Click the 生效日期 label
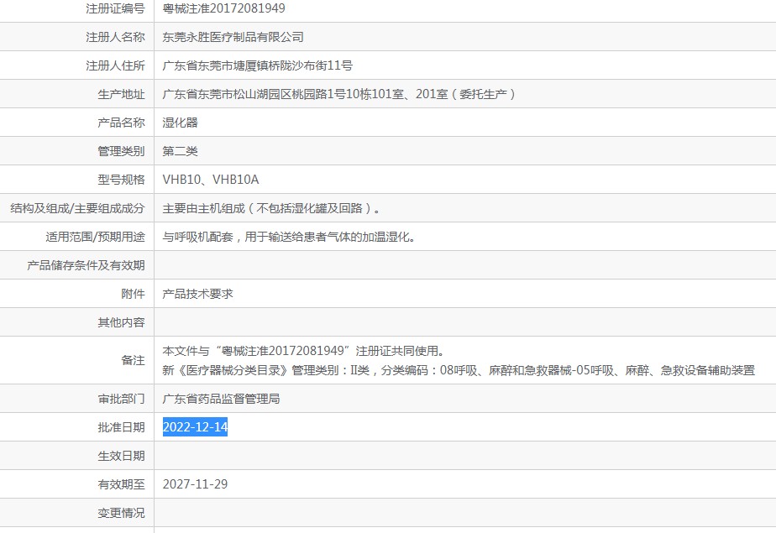Image resolution: width=776 pixels, height=533 pixels. pyautogui.click(x=121, y=456)
